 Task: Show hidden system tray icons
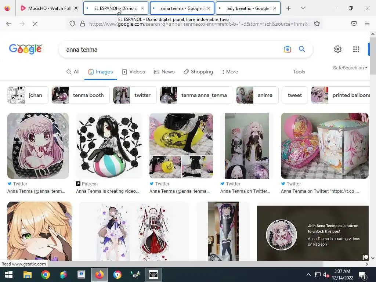(x=308, y=275)
